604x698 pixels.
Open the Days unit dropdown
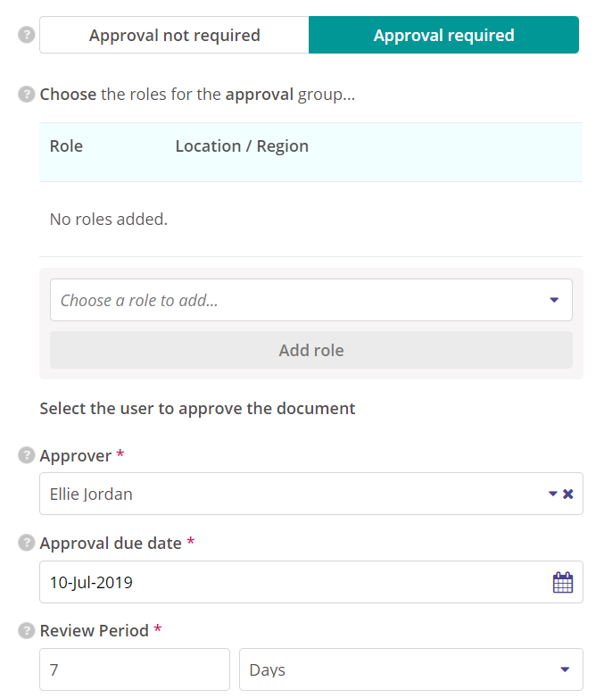410,669
